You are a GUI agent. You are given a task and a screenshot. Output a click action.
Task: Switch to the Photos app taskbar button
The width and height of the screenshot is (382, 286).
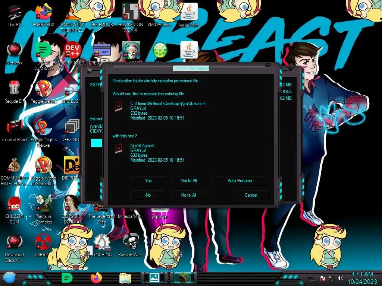point(154,278)
